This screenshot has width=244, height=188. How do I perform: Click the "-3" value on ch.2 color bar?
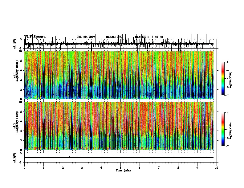pyautogui.click(x=227, y=113)
